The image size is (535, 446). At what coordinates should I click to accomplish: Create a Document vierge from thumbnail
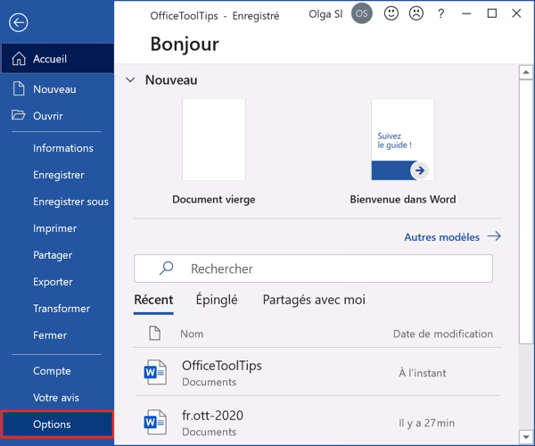(214, 139)
